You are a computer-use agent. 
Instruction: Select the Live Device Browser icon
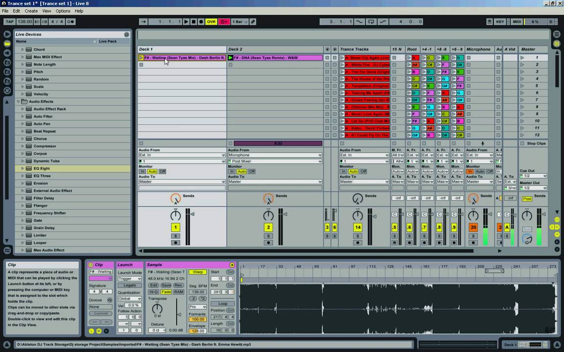coord(7,44)
